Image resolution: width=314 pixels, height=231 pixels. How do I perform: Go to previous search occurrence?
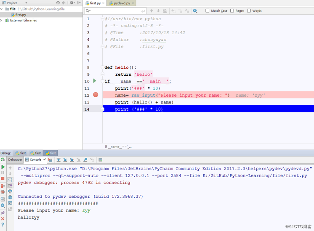point(152,11)
